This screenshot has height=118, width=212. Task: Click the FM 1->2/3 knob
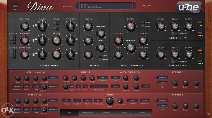25,26
